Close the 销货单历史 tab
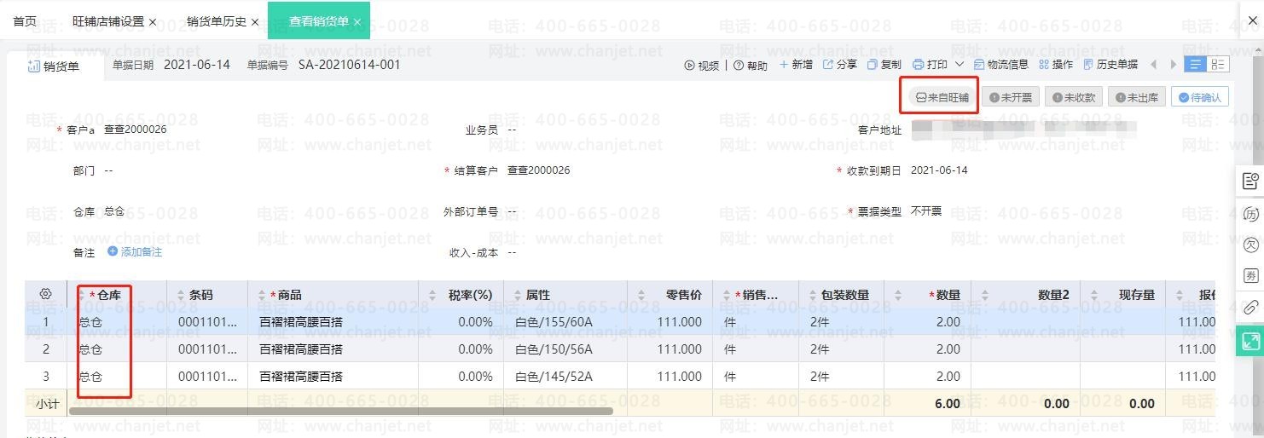1264x438 pixels. pos(255,22)
